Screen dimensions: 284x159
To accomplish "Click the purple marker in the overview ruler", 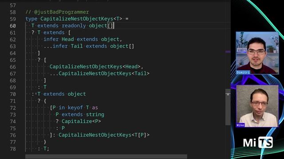I will tap(228, 52).
